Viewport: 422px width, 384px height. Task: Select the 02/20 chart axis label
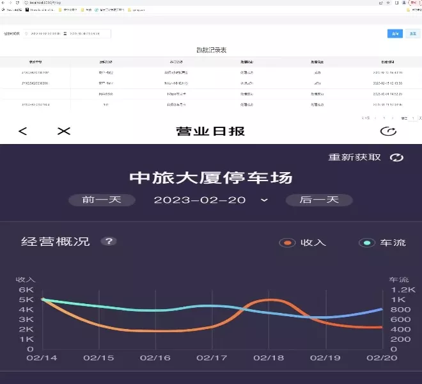point(382,358)
